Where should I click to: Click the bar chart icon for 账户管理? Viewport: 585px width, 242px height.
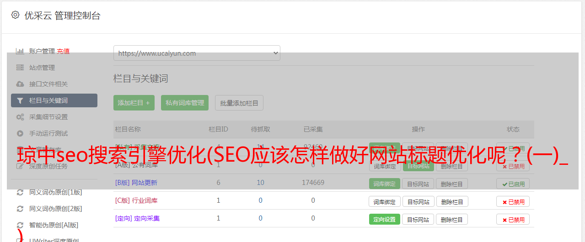pos(20,51)
